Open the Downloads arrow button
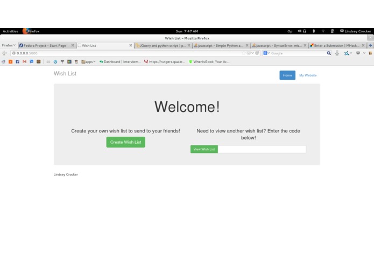The width and height of the screenshot is (374, 266). tap(337, 53)
